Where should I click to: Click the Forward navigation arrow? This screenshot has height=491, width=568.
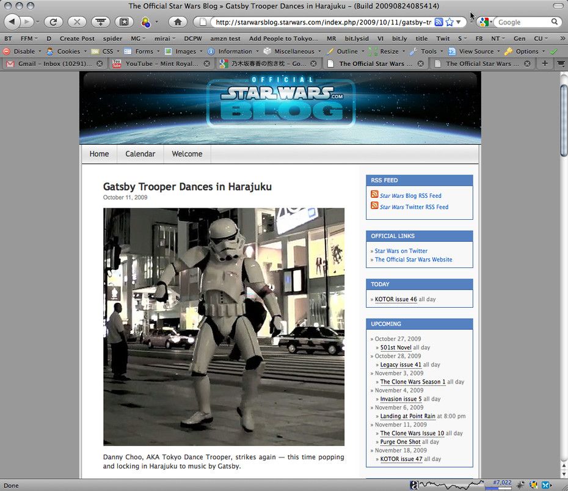point(27,22)
